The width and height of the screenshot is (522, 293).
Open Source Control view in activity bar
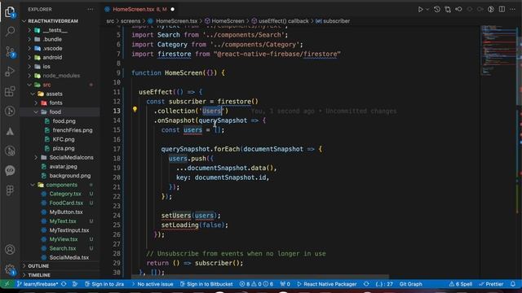(x=10, y=51)
